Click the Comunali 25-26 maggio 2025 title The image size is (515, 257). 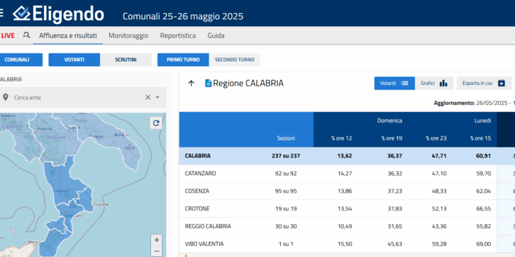pyautogui.click(x=183, y=16)
